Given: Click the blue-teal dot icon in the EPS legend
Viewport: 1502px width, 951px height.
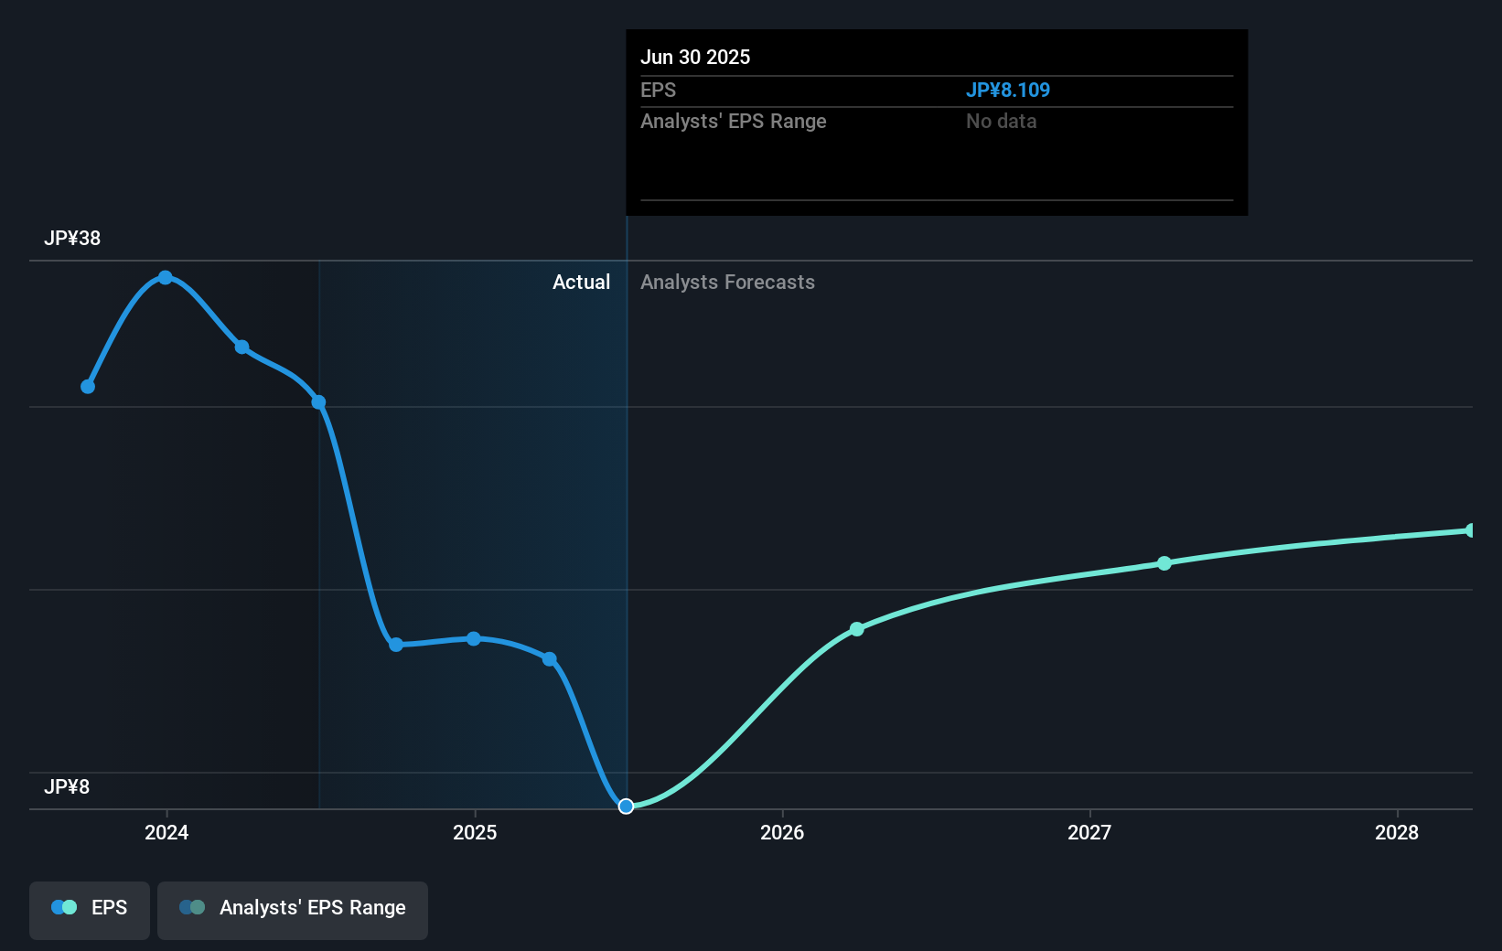Looking at the screenshot, I should coord(63,907).
